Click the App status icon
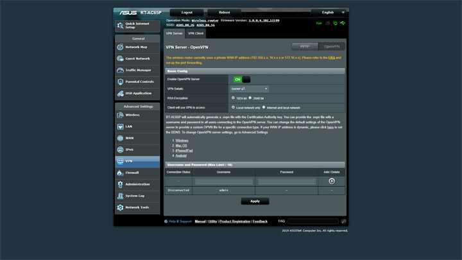462x260 pixels. 319,23
